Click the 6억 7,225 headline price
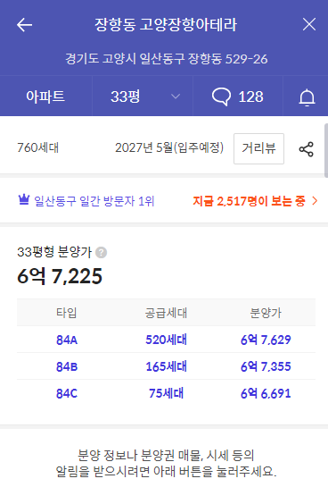 (60, 276)
